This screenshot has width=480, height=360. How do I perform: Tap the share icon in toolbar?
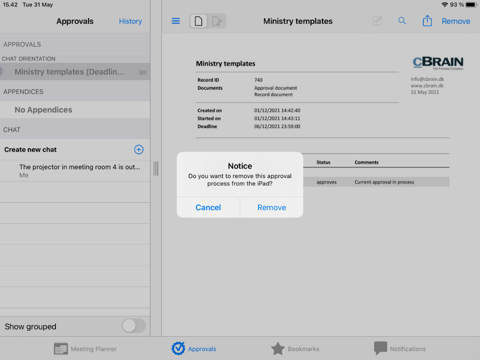click(427, 21)
